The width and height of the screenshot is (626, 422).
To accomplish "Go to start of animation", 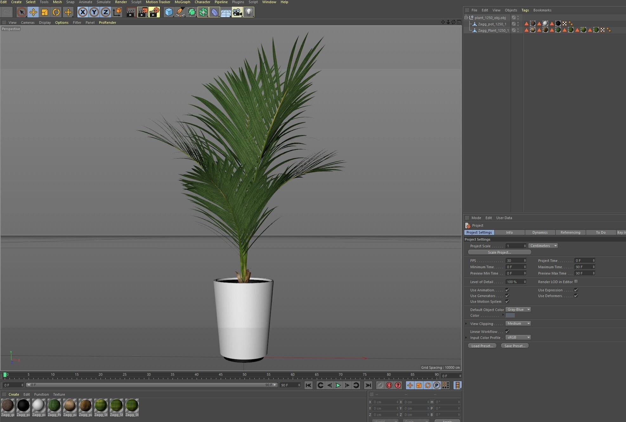I will coord(309,385).
